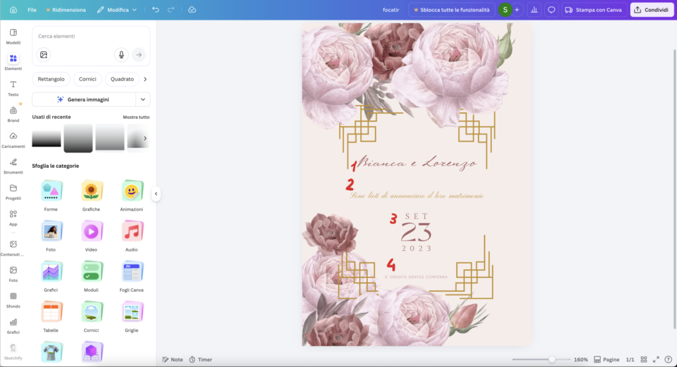Select the Rettangolo suggestion chip
Image resolution: width=677 pixels, height=367 pixels.
click(x=51, y=79)
